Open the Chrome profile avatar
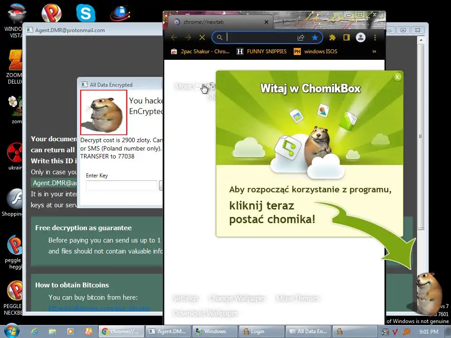The height and width of the screenshot is (338, 451). (361, 37)
